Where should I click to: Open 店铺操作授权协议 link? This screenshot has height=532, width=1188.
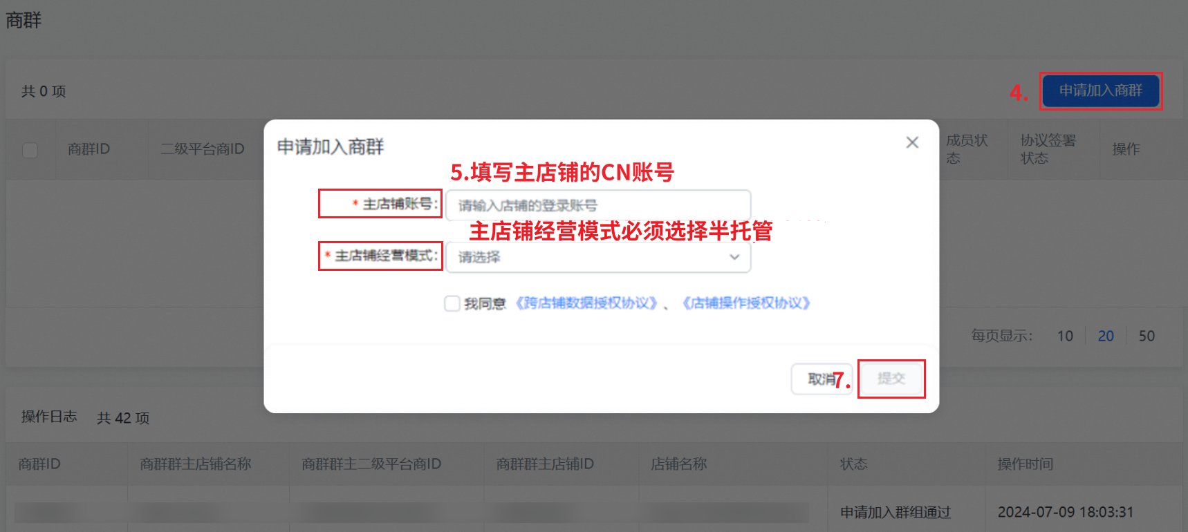746,303
